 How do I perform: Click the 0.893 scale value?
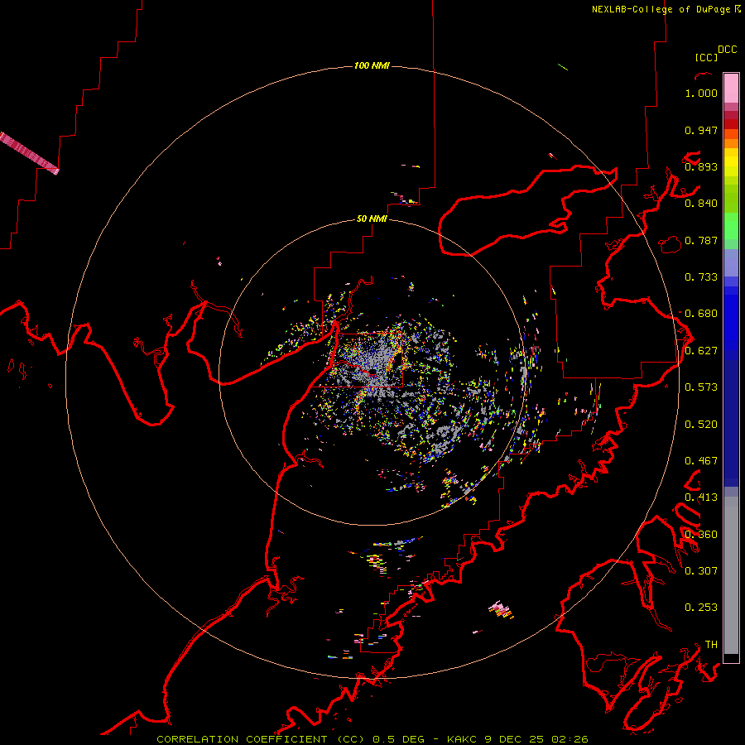coord(701,166)
